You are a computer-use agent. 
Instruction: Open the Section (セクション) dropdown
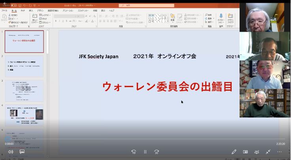45,23
